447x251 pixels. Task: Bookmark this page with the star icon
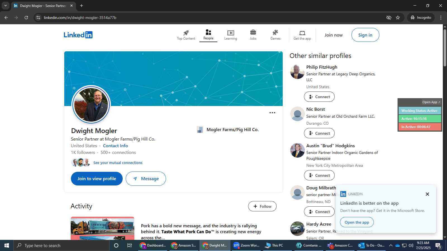click(x=398, y=18)
